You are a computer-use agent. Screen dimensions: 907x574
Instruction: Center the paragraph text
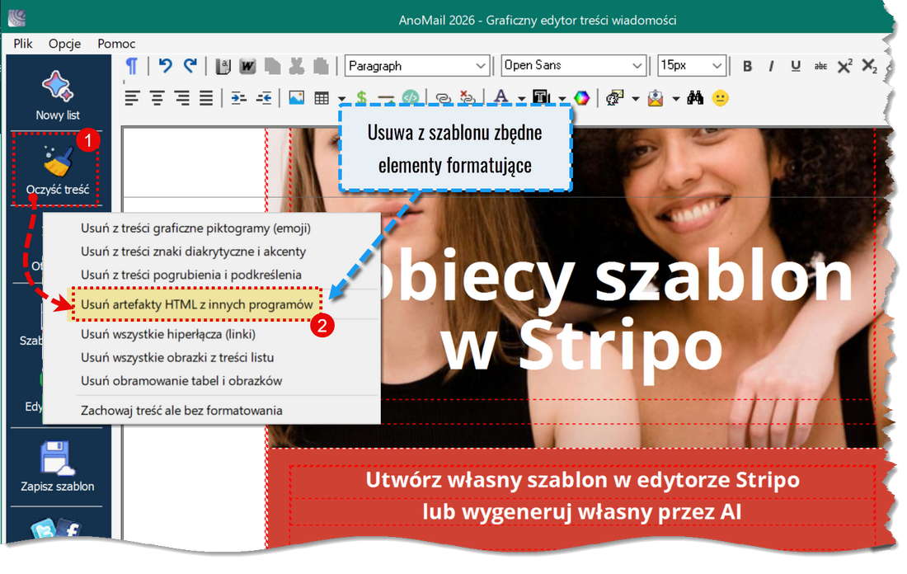click(157, 98)
